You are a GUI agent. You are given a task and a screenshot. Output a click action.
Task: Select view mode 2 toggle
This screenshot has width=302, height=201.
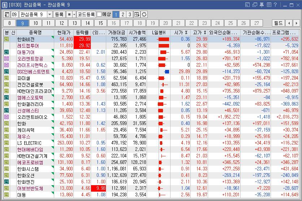pyautogui.click(x=123, y=15)
